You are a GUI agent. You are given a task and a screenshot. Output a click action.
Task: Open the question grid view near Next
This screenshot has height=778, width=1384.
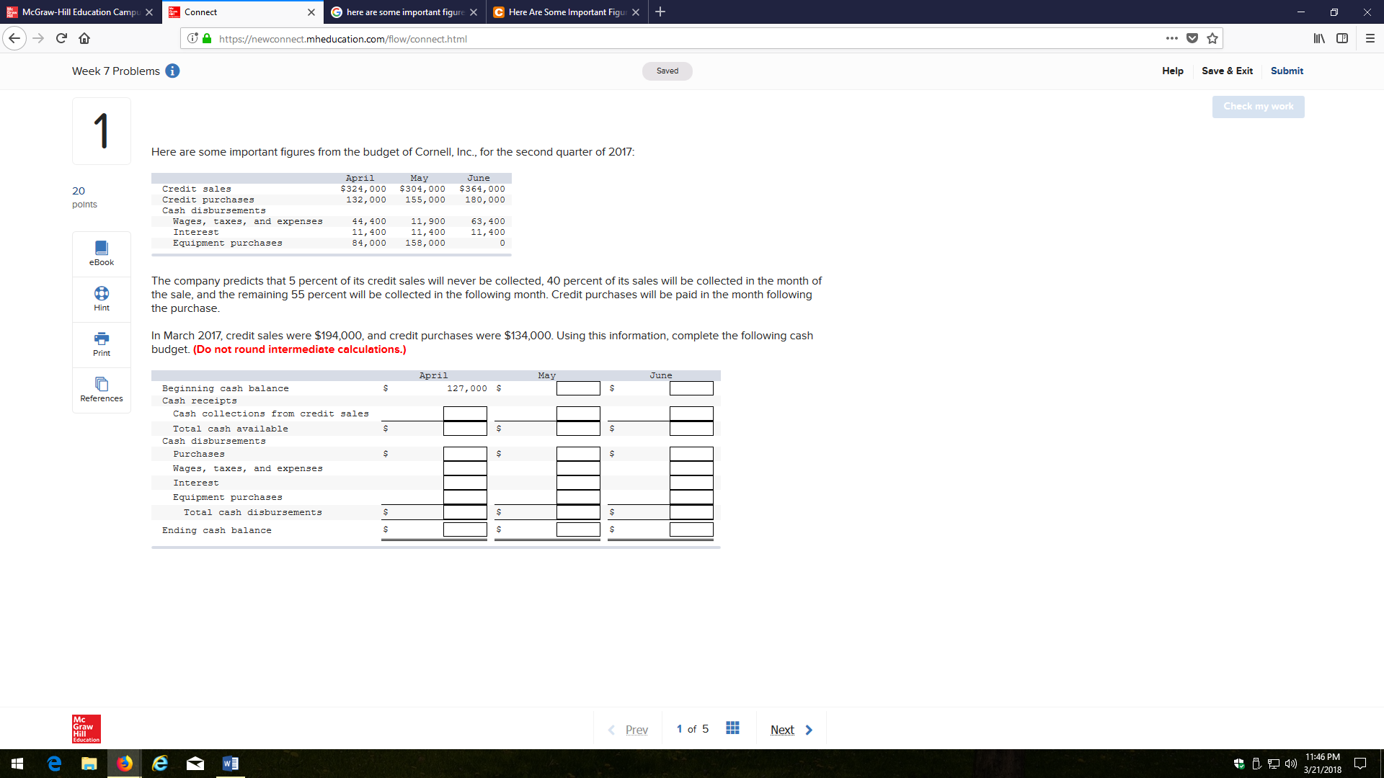tap(733, 728)
